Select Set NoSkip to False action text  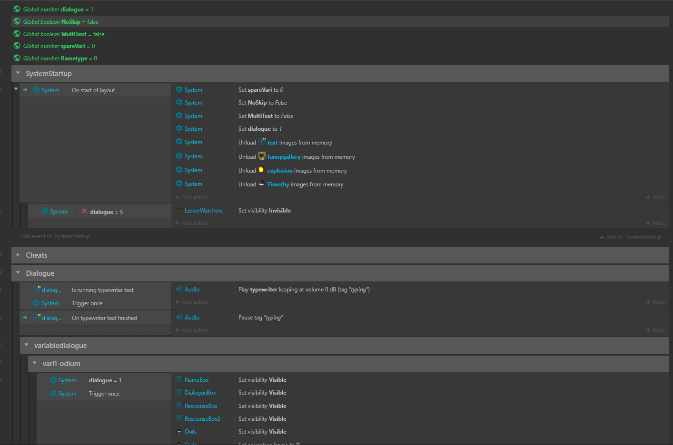coord(263,103)
